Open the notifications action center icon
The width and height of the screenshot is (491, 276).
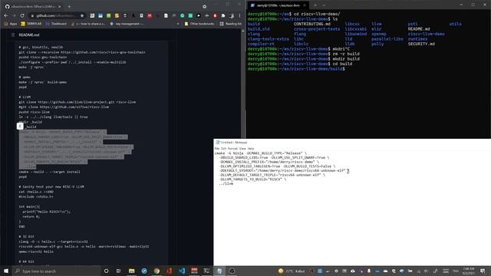[x=483, y=271]
